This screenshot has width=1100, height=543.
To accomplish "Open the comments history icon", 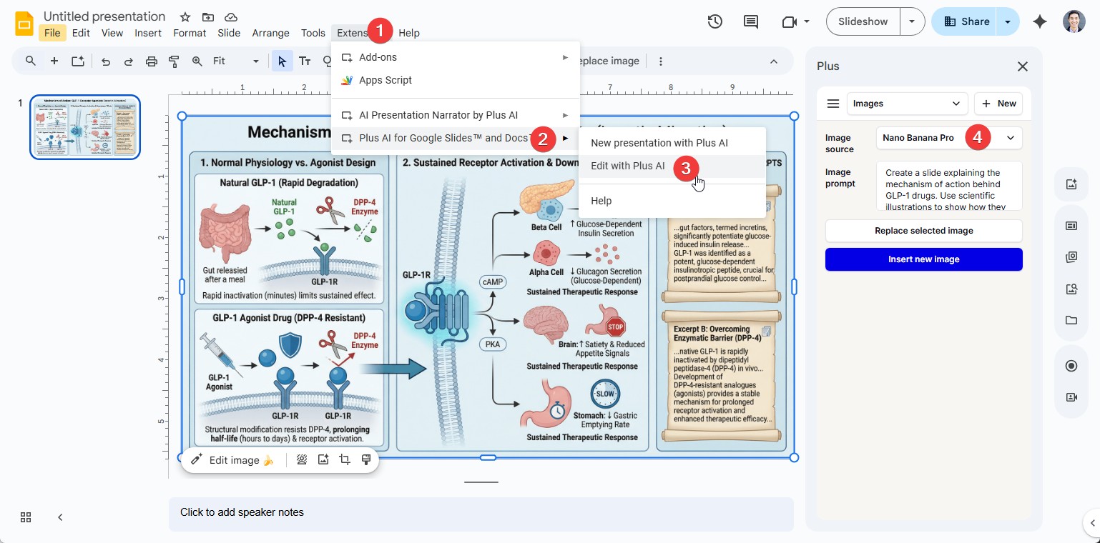I will [750, 21].
